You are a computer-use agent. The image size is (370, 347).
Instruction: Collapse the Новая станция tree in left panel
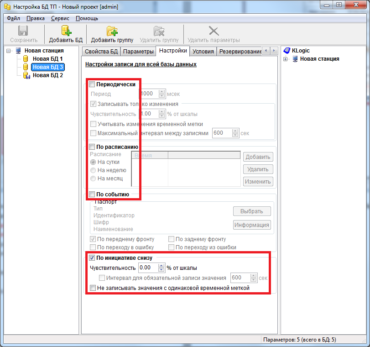click(x=9, y=51)
